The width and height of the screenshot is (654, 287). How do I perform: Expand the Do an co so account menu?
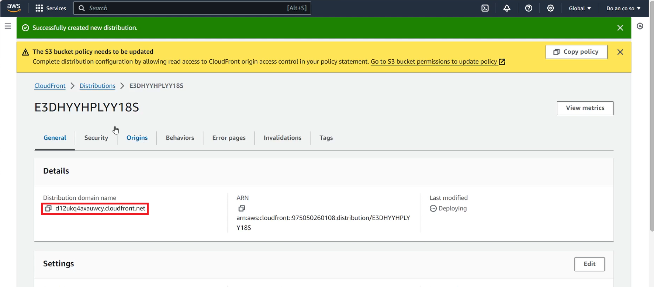pyautogui.click(x=623, y=8)
